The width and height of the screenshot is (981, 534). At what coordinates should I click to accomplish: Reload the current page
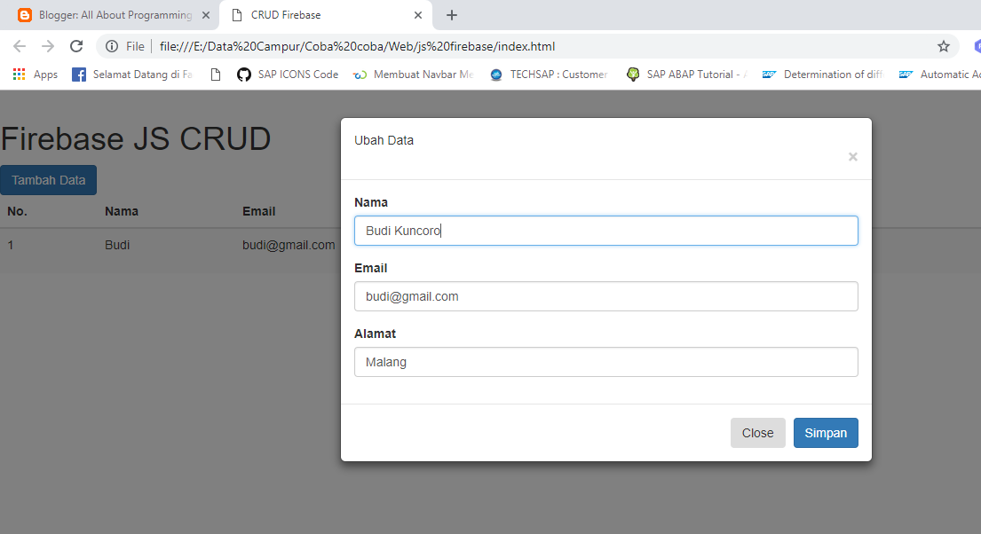click(x=75, y=45)
